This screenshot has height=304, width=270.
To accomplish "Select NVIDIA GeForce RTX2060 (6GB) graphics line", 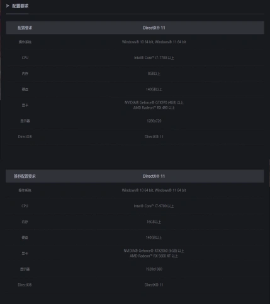I will tap(154, 251).
